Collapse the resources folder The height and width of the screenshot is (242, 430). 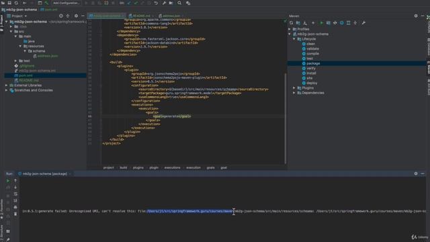point(20,46)
